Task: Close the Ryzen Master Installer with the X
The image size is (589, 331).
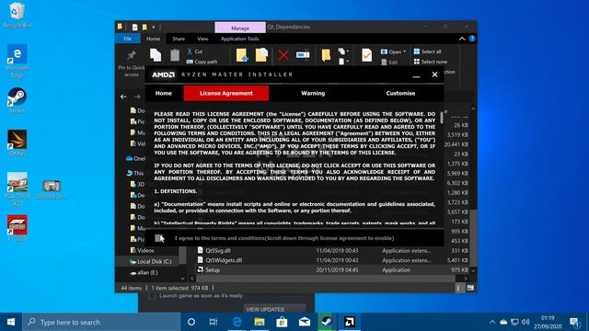Action: point(434,74)
